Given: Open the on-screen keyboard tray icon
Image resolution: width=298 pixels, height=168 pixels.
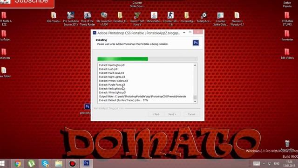Looking at the screenshot, I should tap(257, 164).
